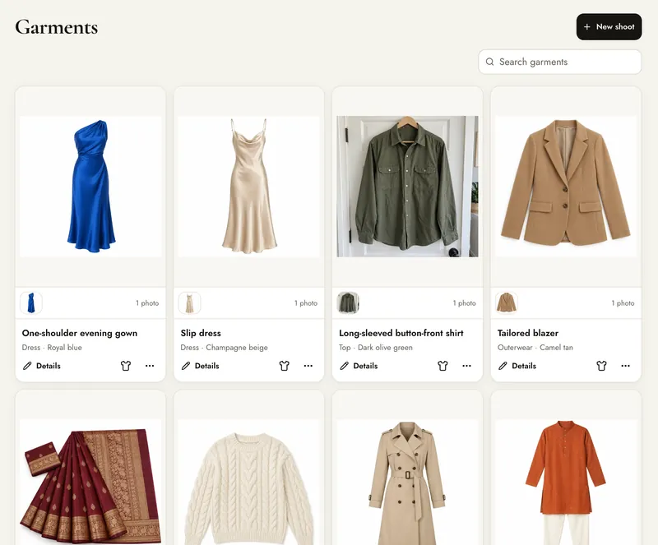Select the small blue gown photo thumbnail
Screen dimensions: 658x545
[31, 303]
